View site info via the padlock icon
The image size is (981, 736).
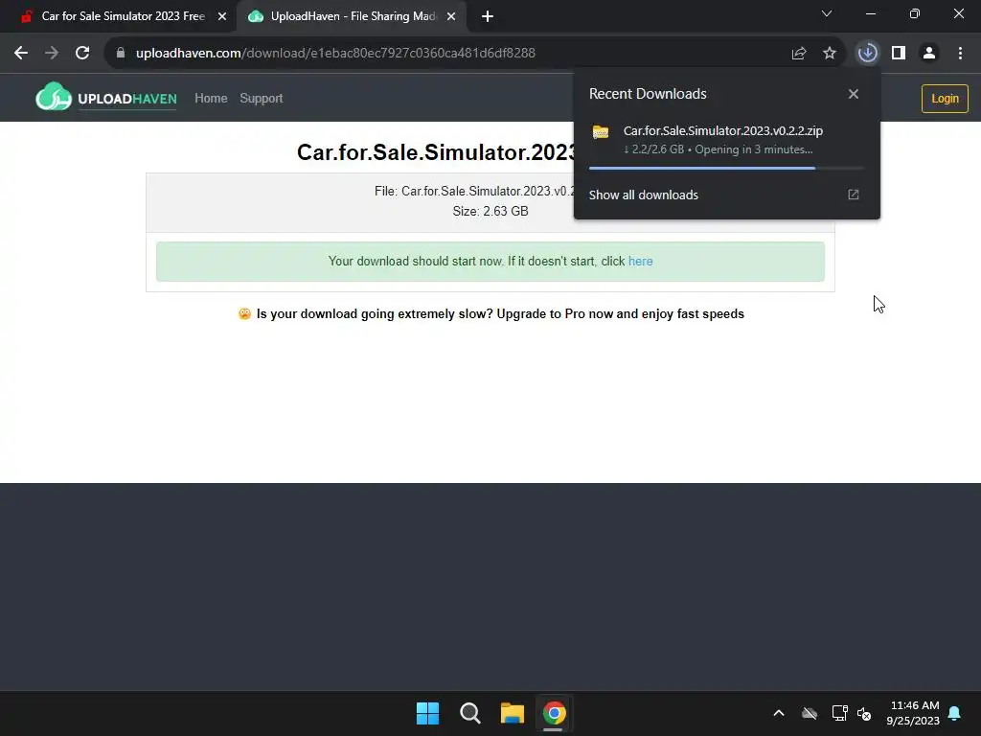pos(121,54)
